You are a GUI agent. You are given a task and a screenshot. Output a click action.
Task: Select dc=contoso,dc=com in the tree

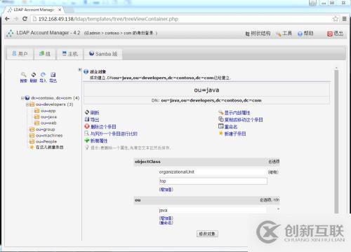point(55,98)
